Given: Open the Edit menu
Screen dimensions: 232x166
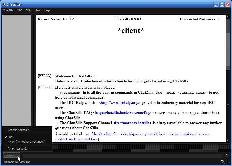Looking at the screenshot, I should click(28, 10).
